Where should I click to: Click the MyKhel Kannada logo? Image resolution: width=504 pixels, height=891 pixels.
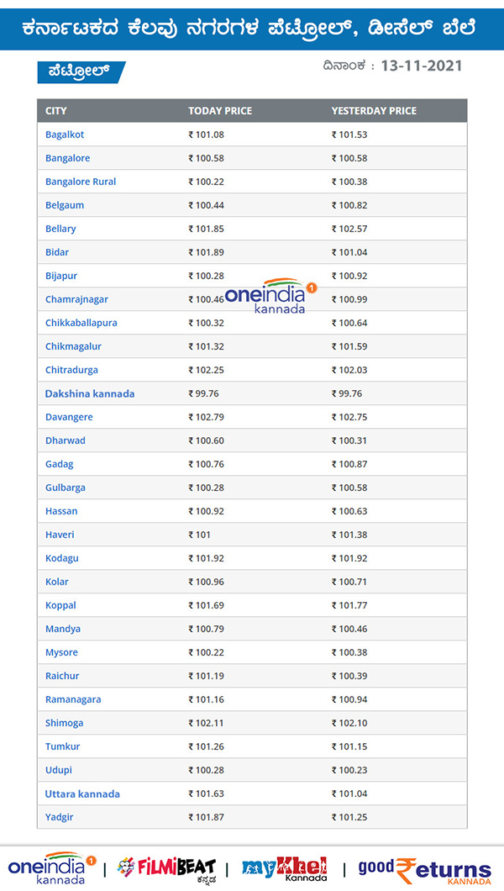284,867
